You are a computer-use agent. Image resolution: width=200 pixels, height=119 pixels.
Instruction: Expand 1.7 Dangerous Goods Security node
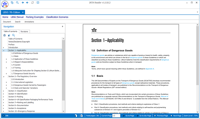(6, 74)
